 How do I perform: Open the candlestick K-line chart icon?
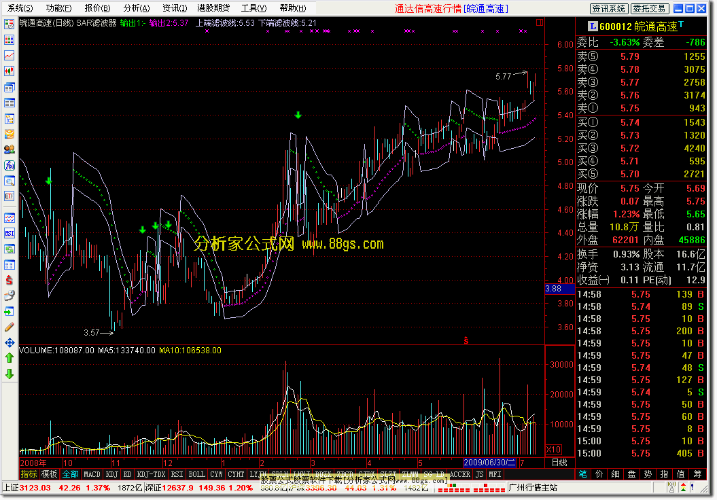tap(9, 71)
